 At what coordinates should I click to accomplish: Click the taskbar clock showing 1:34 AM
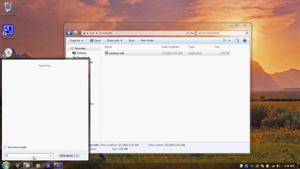[289, 166]
